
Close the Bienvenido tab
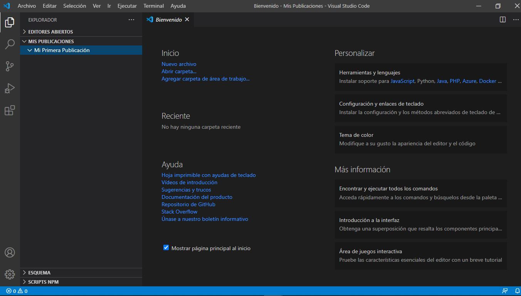pos(187,20)
